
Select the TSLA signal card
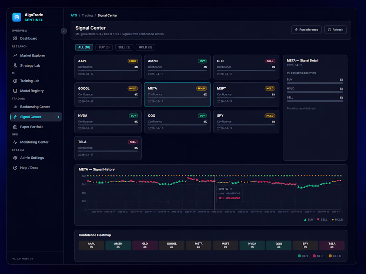click(108, 148)
